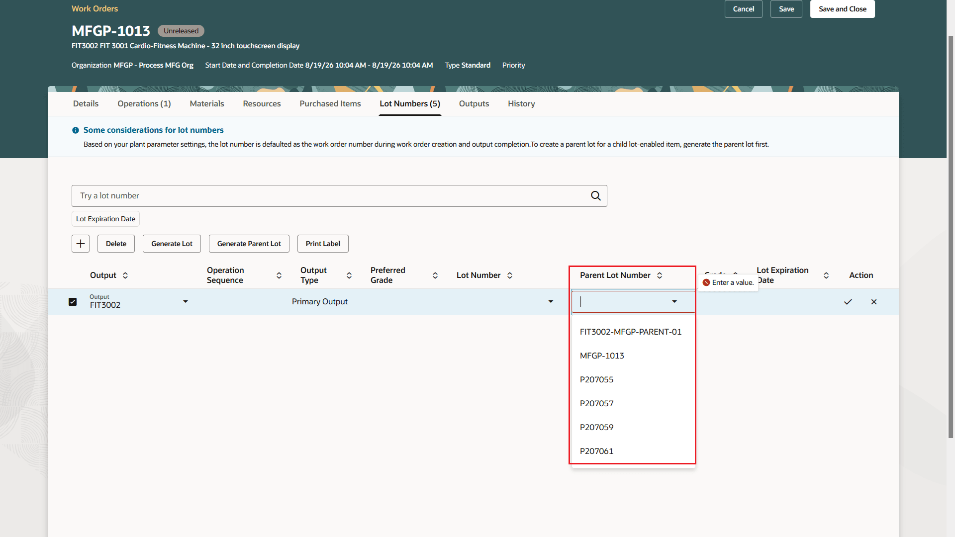Click the search magnifier icon in lot number field

595,196
